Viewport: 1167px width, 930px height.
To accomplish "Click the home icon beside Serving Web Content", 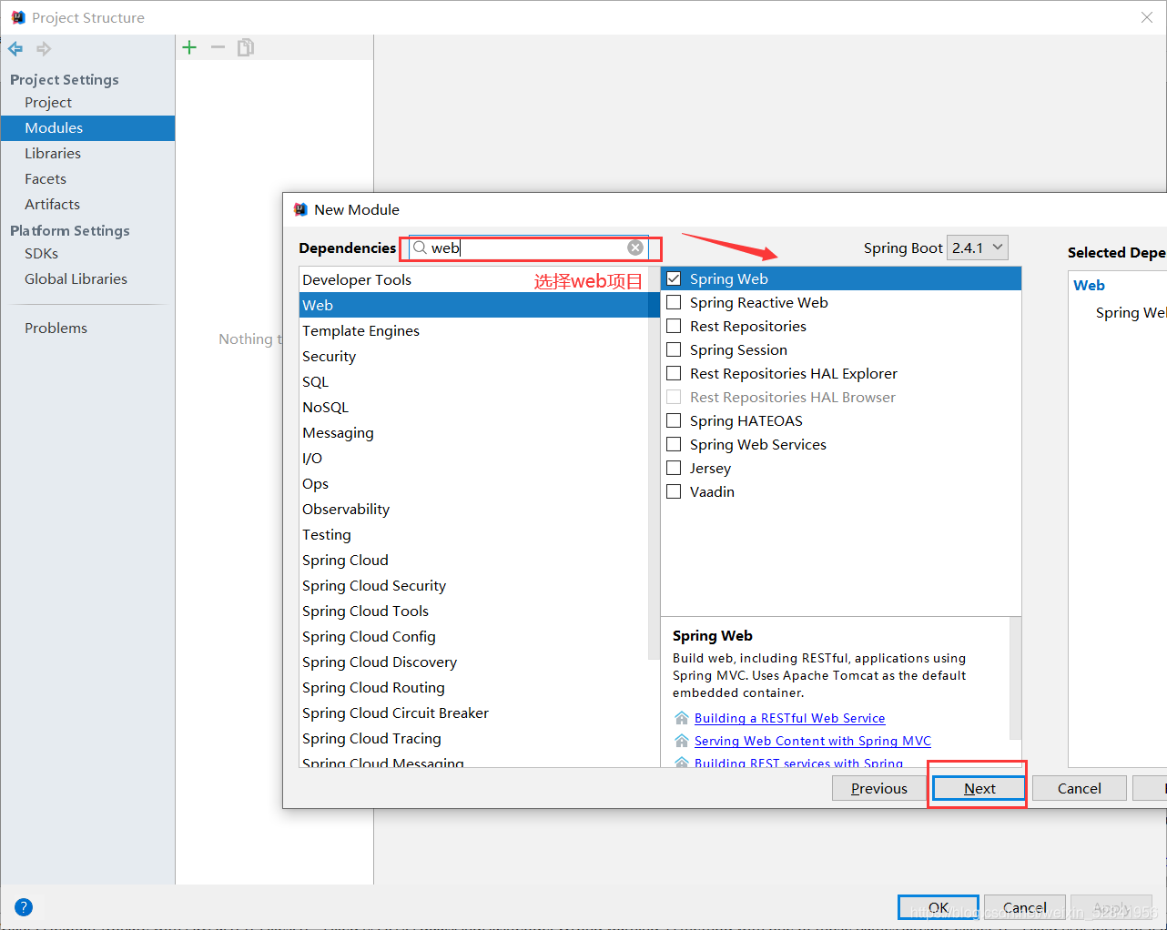I will [682, 741].
